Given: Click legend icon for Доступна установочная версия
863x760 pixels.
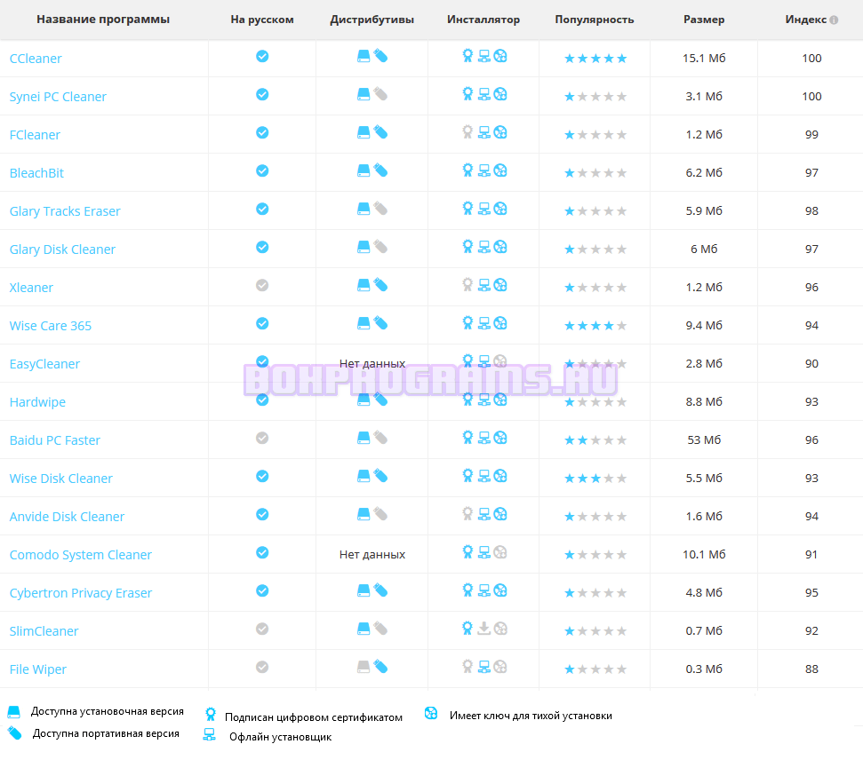Looking at the screenshot, I should (13, 712).
